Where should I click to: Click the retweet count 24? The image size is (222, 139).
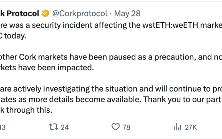pyautogui.click(x=65, y=127)
